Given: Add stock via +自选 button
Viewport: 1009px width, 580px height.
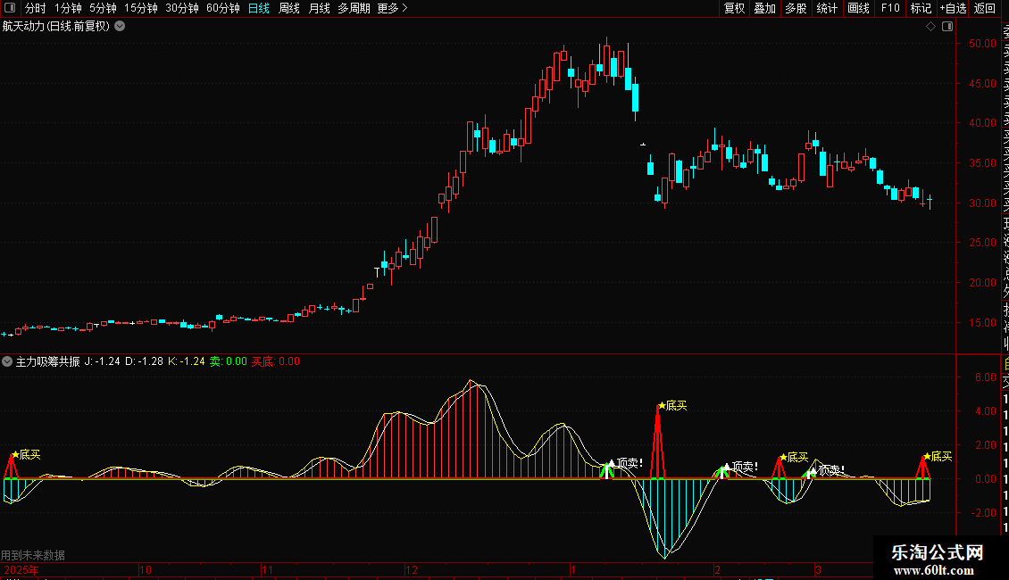Looking at the screenshot, I should click(x=953, y=8).
